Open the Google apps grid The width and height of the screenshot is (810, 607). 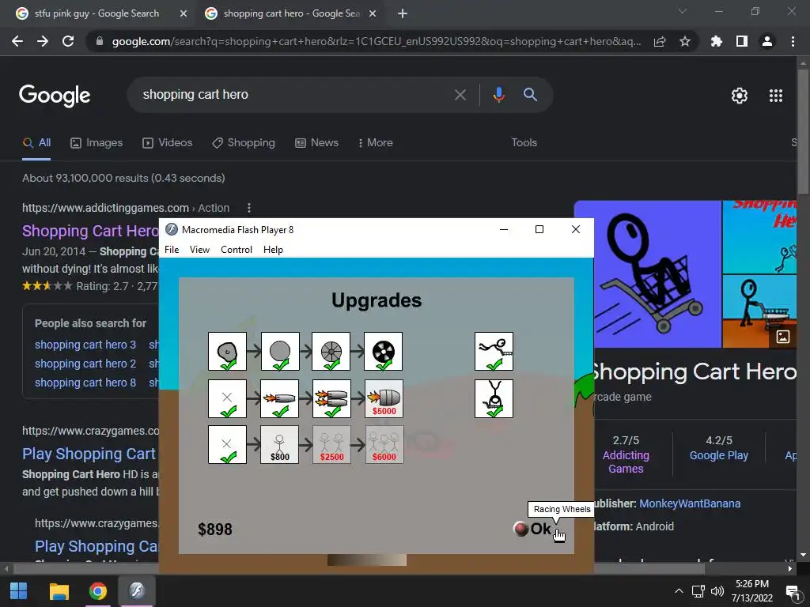[776, 96]
